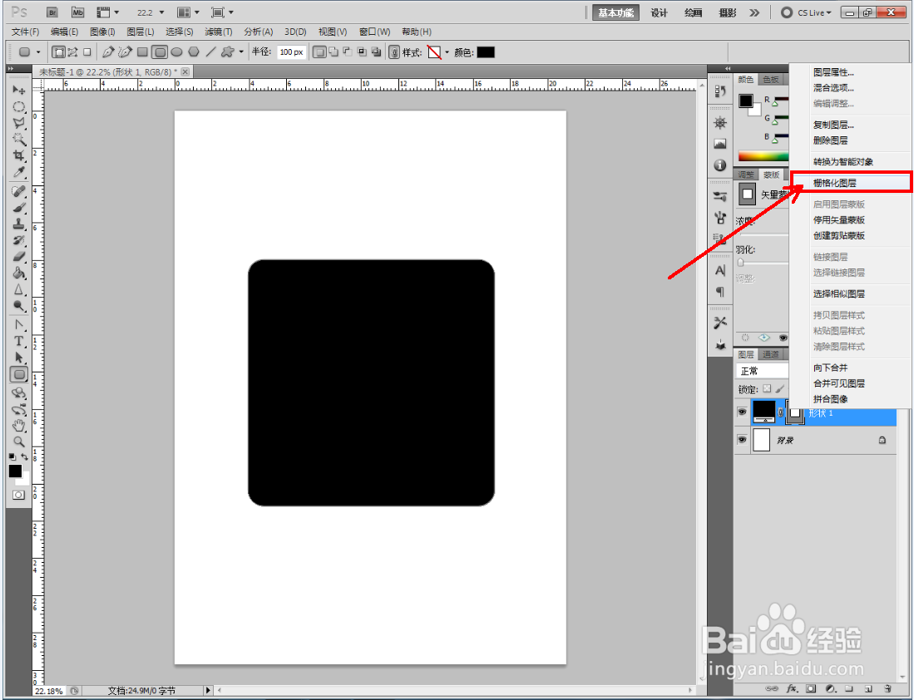Launch Adobe Bridge

point(52,12)
